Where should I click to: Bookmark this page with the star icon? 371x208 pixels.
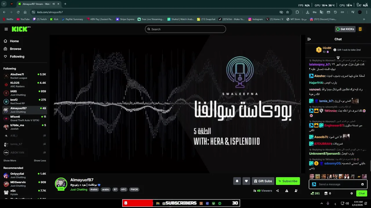(x=288, y=12)
